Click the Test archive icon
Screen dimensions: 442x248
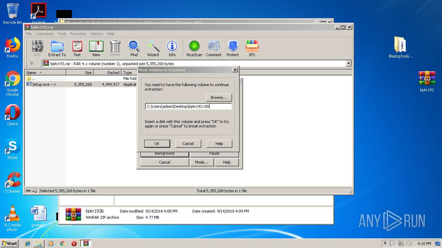point(77,48)
